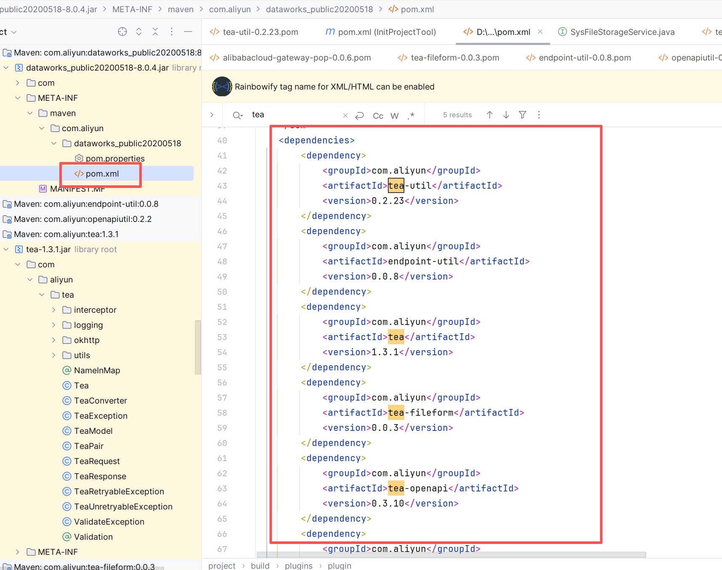
Task: Switch to SysFileStorageService.java tab
Action: pos(616,32)
